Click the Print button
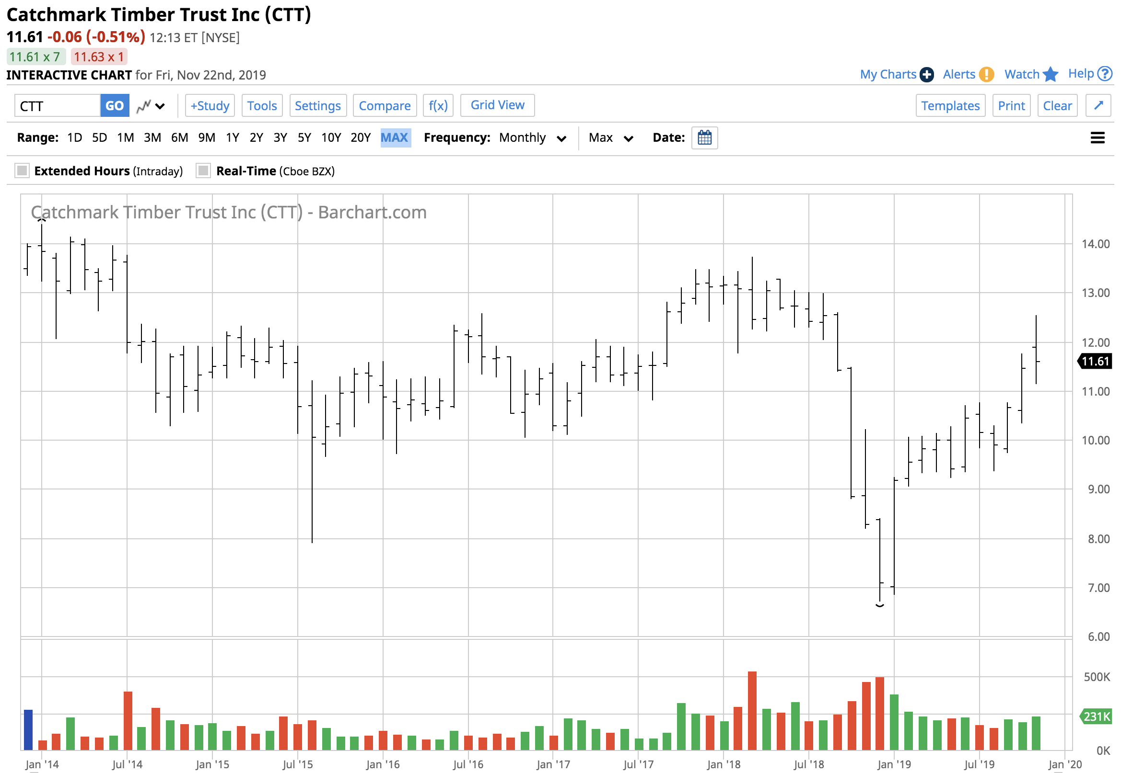Viewport: 1121px width, 773px height. coord(1011,105)
